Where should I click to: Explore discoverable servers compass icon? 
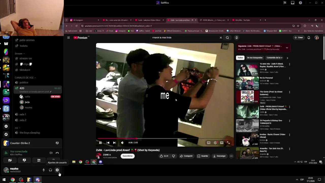point(6,134)
